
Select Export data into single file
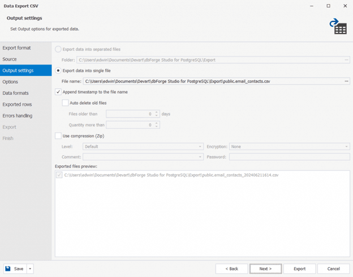(x=57, y=71)
